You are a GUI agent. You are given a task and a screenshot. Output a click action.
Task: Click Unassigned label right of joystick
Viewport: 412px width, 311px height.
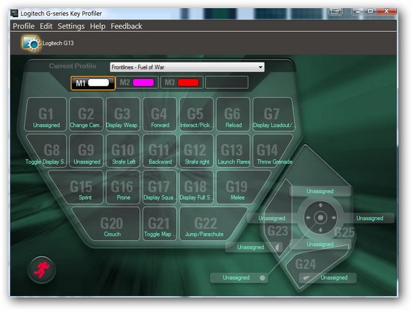370,218
